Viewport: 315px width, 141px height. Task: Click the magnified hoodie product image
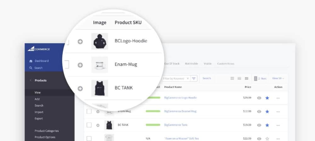[x=100, y=41]
